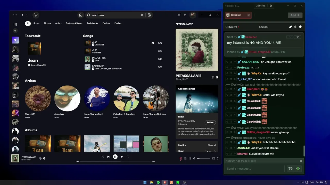The image size is (330, 185).
Task: Show pinned message via KickTalk header pin
Action: [x=300, y=27]
